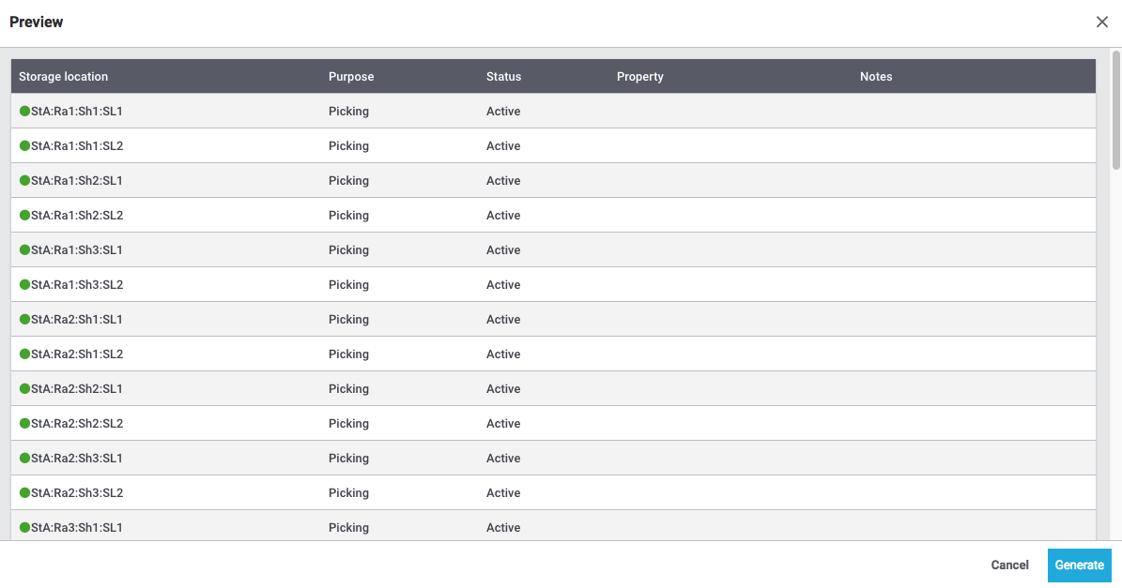Click the vertical scrollbar thumb

point(1116,111)
